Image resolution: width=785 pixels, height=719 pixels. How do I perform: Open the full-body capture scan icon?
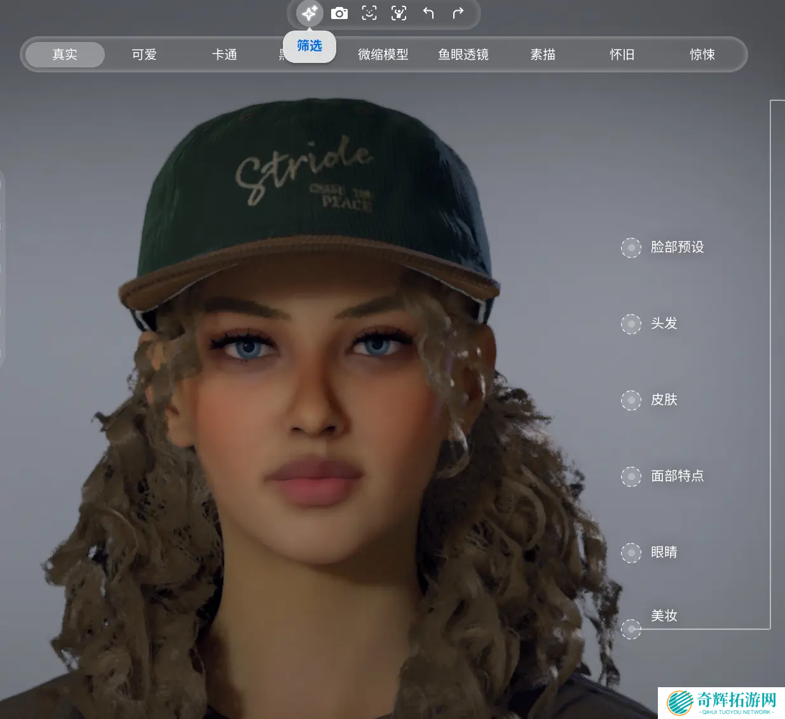(x=399, y=13)
